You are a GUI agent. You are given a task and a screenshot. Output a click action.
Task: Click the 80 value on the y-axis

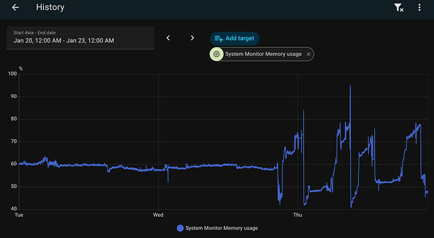coord(14,119)
